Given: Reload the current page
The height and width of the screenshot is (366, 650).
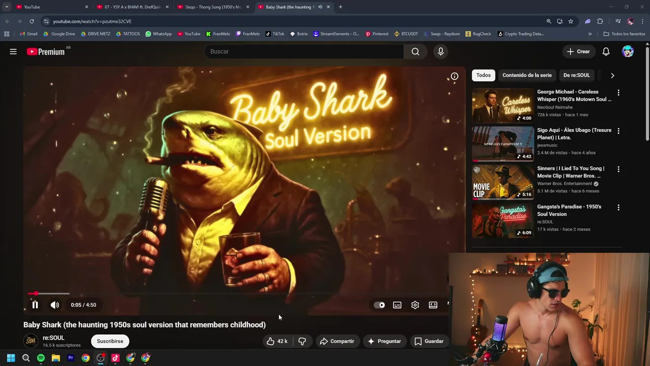Looking at the screenshot, I should (x=31, y=21).
